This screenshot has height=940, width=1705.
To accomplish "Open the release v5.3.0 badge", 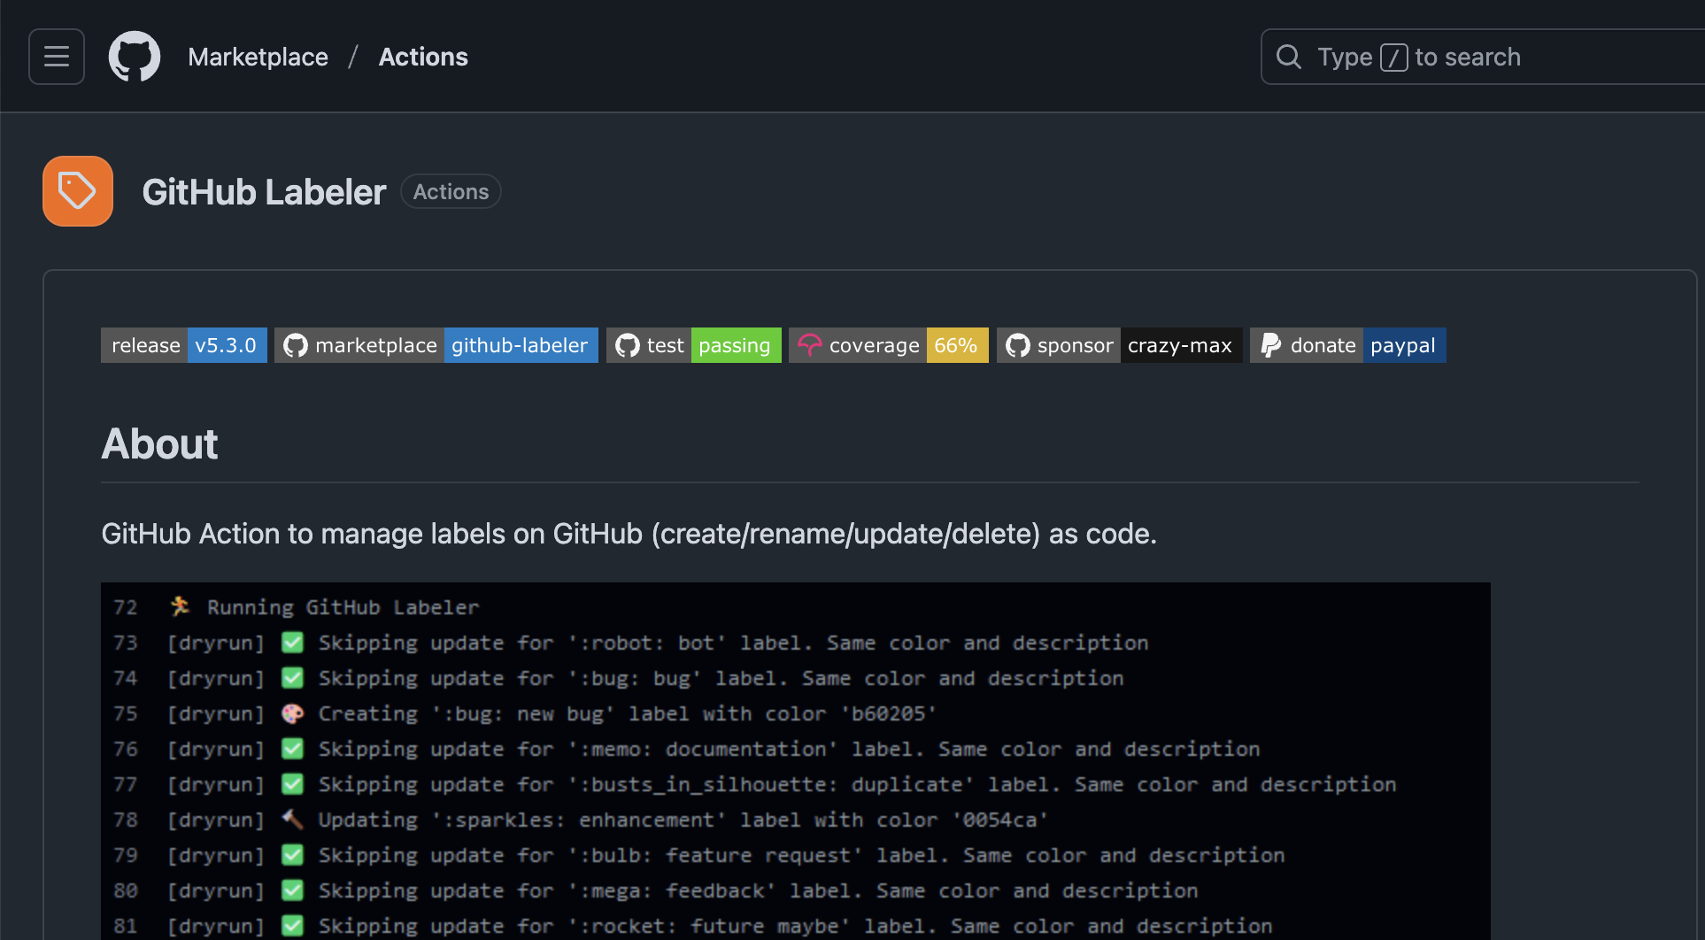I will [x=183, y=345].
